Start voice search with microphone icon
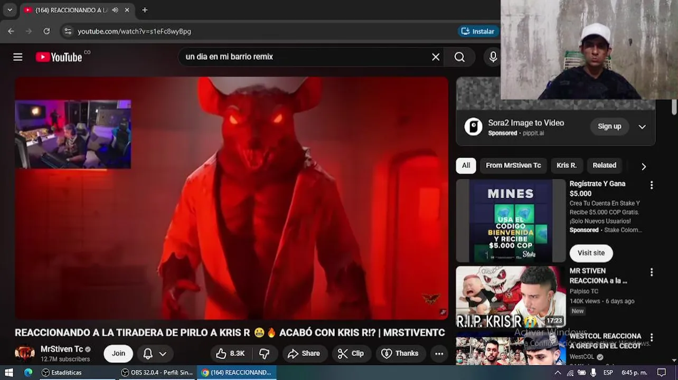This screenshot has height=380, width=678. [x=493, y=57]
